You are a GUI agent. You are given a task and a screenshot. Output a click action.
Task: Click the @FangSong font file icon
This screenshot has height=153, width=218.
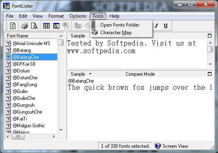tap(8, 85)
